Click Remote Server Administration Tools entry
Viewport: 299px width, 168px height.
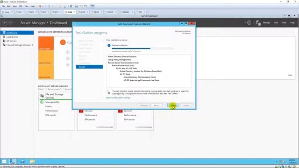coord(123,63)
